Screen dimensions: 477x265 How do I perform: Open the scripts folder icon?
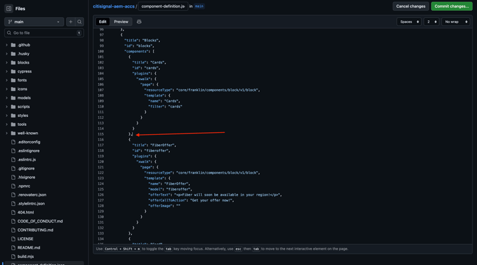[x=13, y=107]
